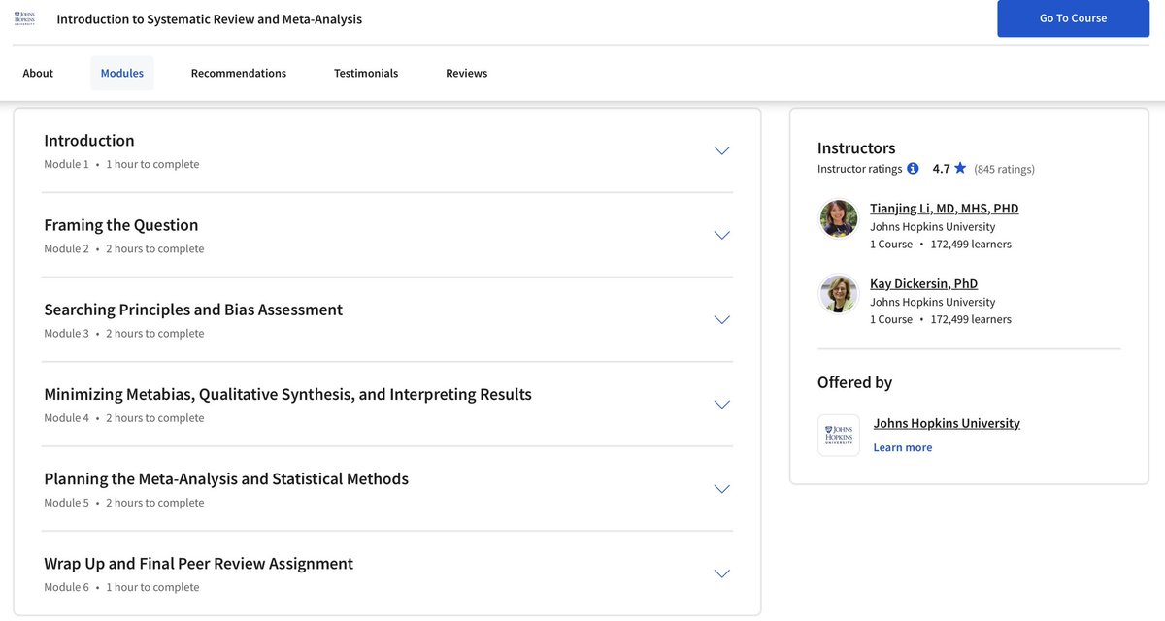Click the rating star icon
This screenshot has width=1165, height=621.
point(960,168)
